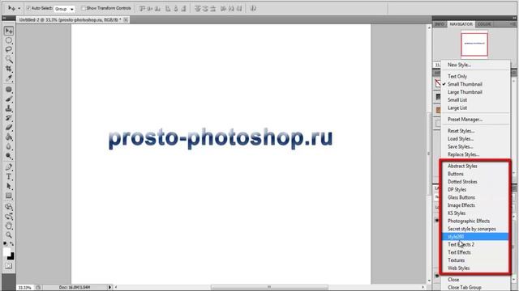Select the Path Selection tool
Viewport: 519px width, 291px height.
coord(9,187)
